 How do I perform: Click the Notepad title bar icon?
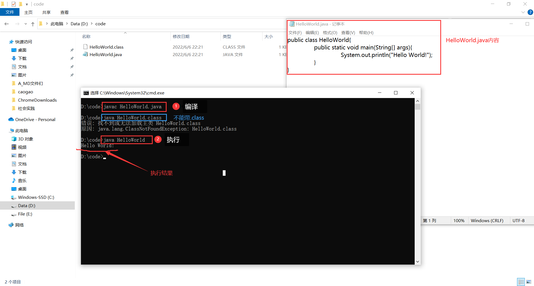click(292, 24)
